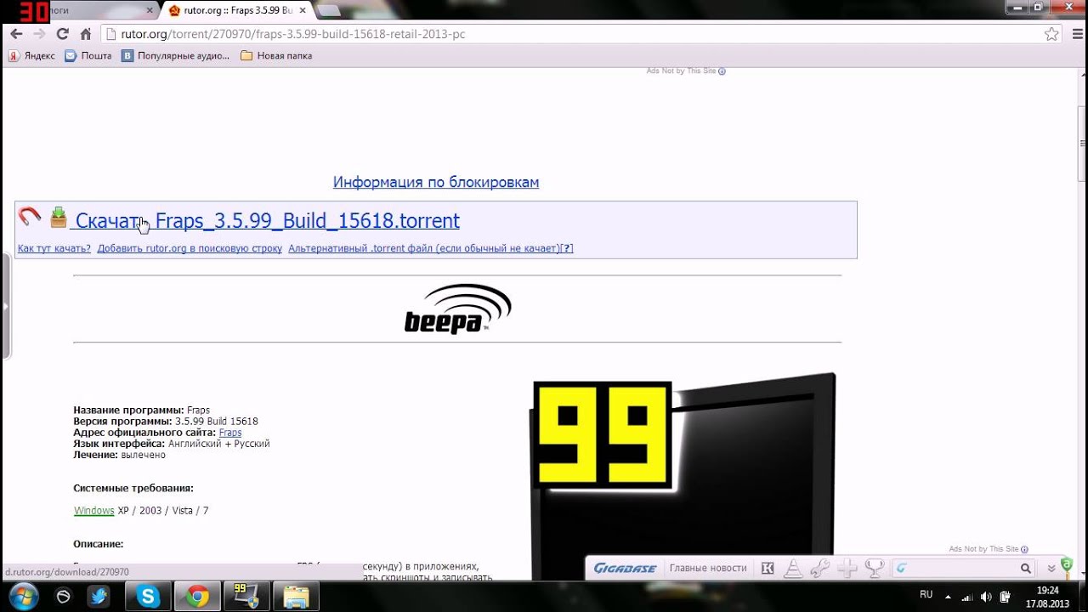Click the plus icon in Gigabase bar

[847, 568]
